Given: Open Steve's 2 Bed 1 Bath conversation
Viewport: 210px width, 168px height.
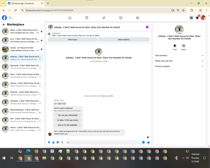Looking at the screenshot, I should click(x=22, y=76).
